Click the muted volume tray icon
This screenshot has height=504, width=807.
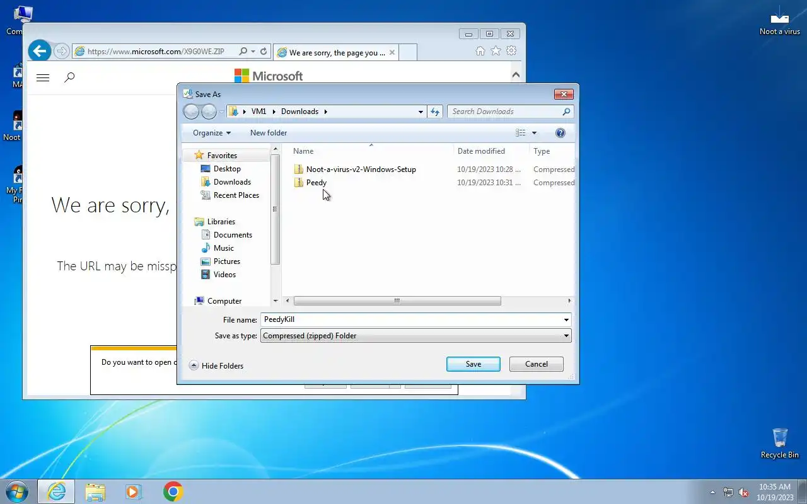[744, 492]
